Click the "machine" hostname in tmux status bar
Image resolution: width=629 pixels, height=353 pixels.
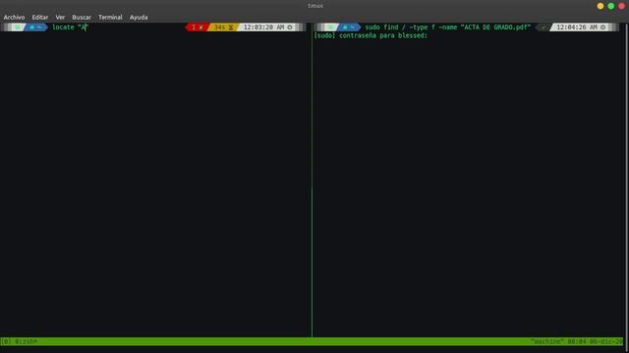pos(547,341)
